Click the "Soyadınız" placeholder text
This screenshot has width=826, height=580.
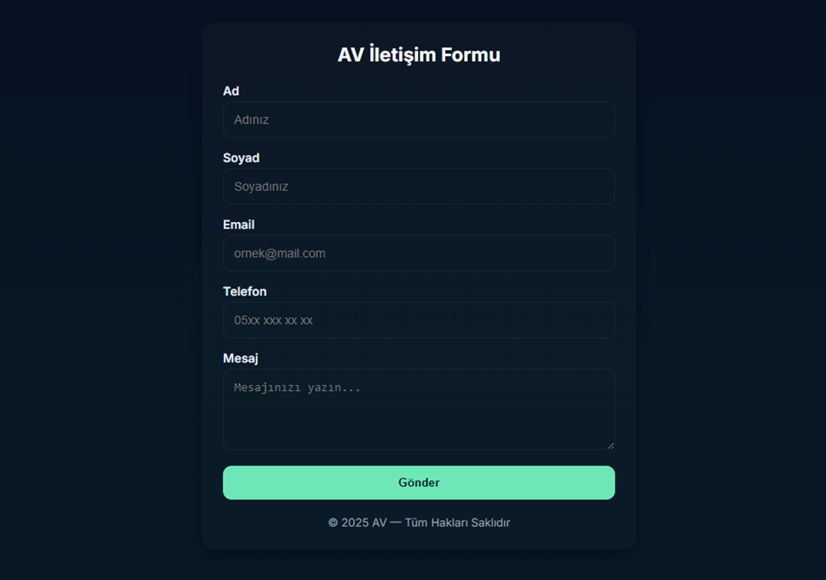(261, 187)
